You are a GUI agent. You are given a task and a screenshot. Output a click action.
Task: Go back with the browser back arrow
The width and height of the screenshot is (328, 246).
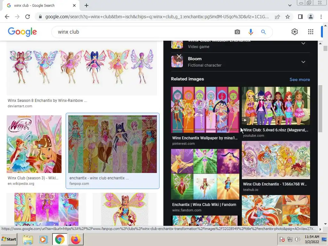coord(7,17)
